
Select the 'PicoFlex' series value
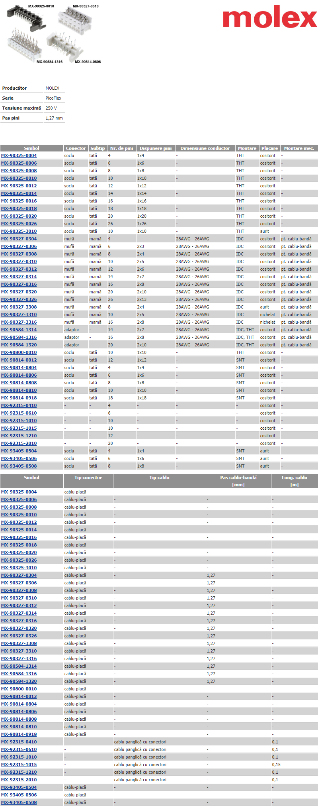click(53, 98)
